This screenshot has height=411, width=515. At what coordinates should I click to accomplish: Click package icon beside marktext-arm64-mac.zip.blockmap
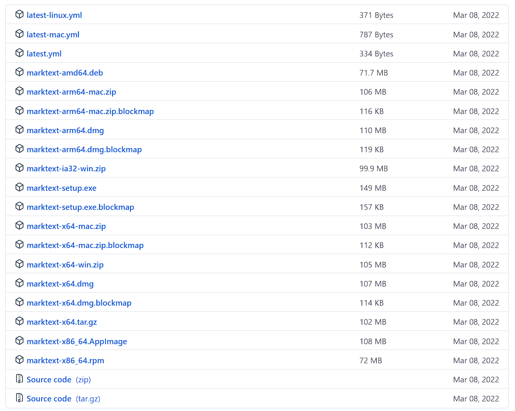tap(19, 110)
